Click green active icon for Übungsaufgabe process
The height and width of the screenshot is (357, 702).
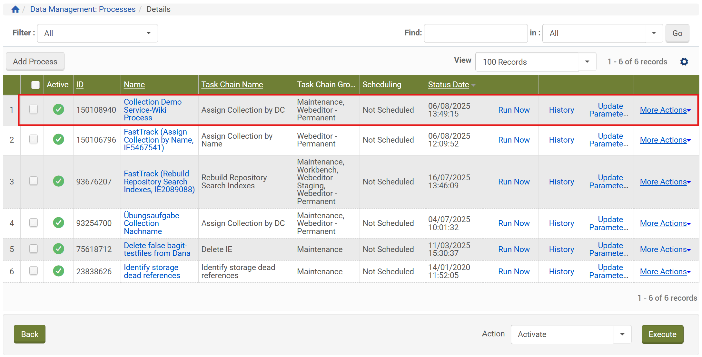point(58,223)
